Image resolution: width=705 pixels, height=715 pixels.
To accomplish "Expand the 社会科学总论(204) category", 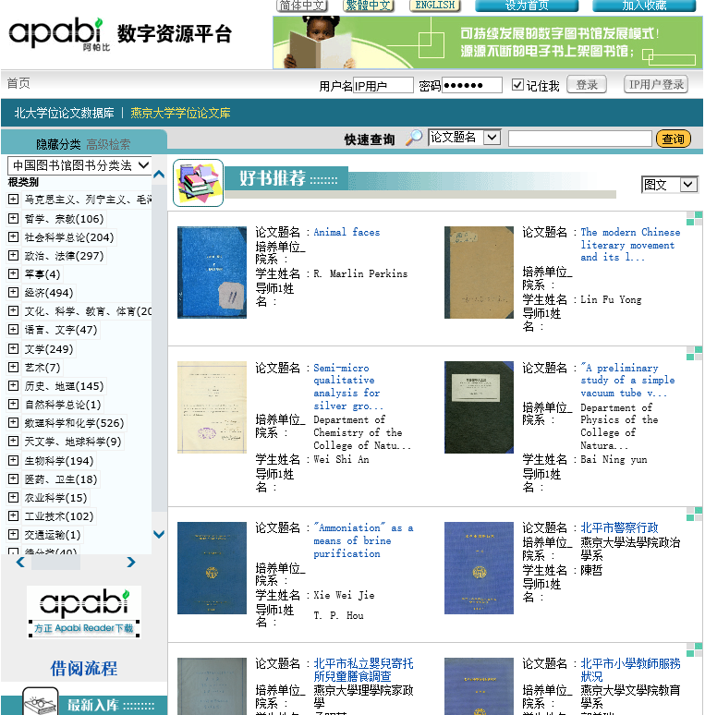I will pyautogui.click(x=13, y=237).
